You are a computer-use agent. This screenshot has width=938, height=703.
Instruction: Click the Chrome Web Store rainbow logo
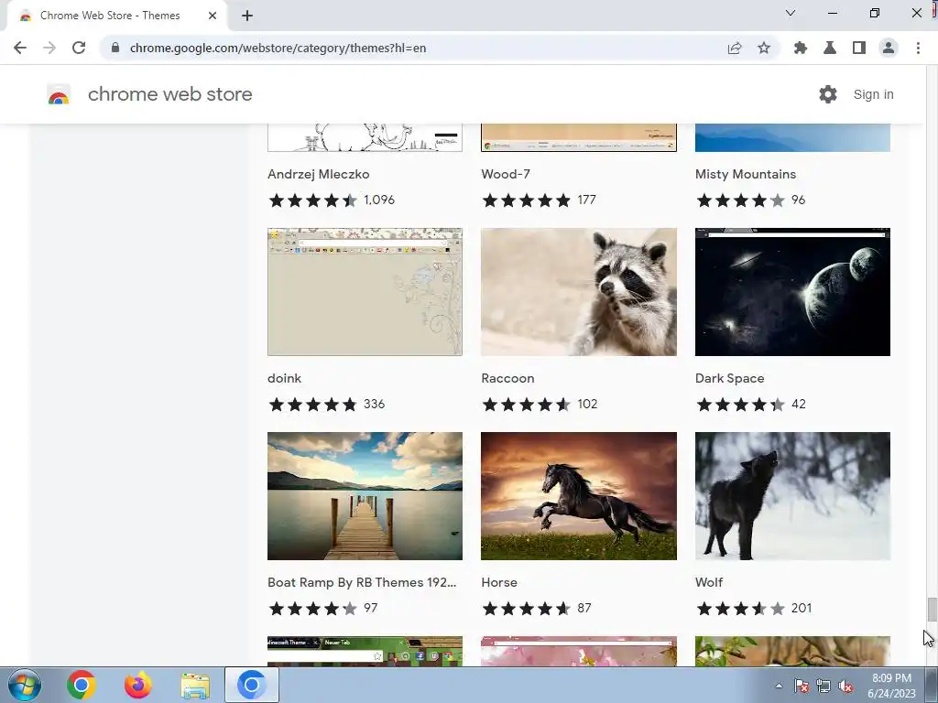coord(59,94)
